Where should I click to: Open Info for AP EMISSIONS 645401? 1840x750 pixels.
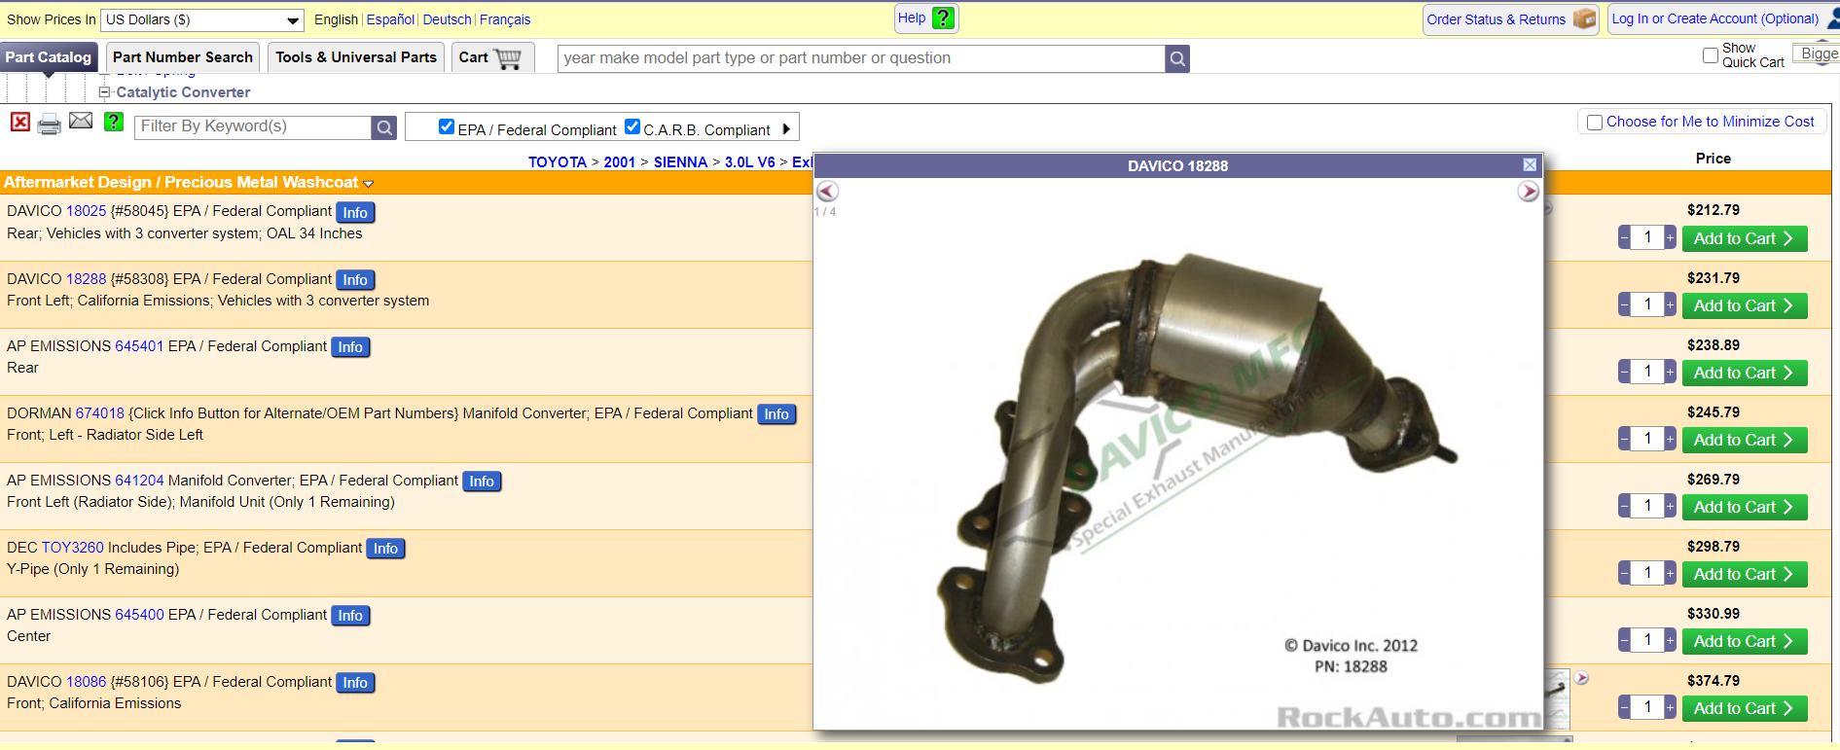(x=350, y=347)
